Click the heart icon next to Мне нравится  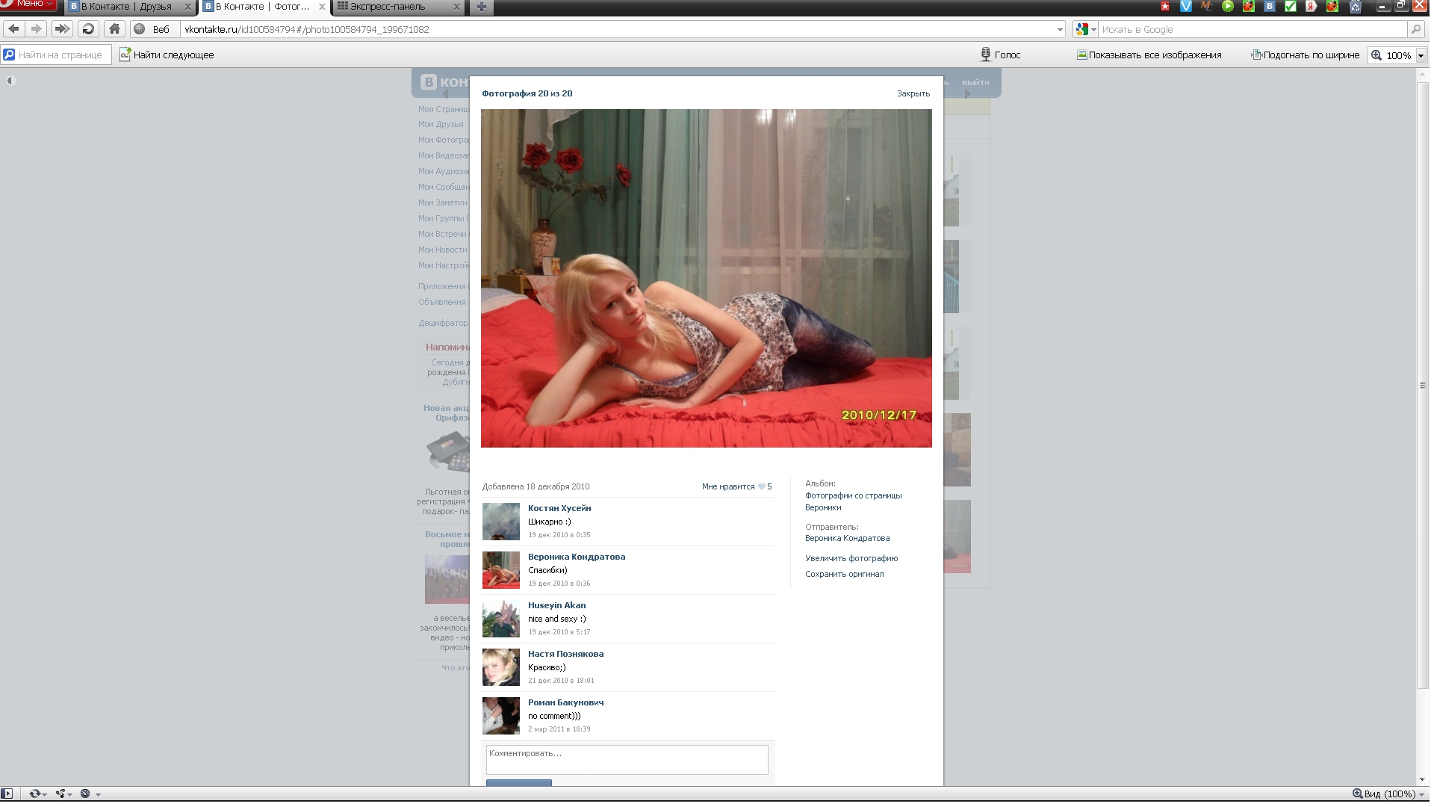(762, 486)
